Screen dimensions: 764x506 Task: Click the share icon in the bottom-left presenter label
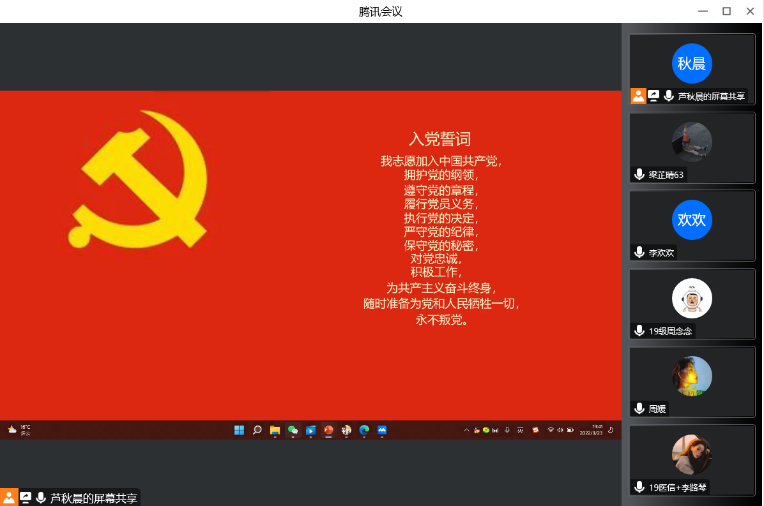tap(26, 497)
